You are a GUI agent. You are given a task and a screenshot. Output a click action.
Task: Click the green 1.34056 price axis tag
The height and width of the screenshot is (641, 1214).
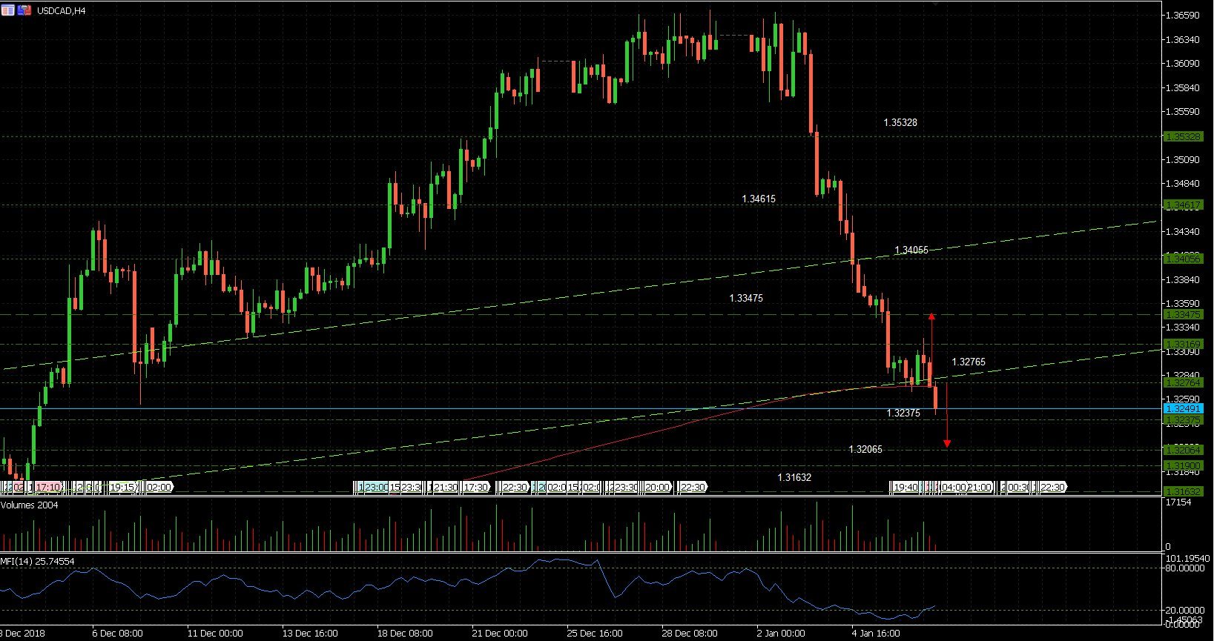pos(1183,259)
